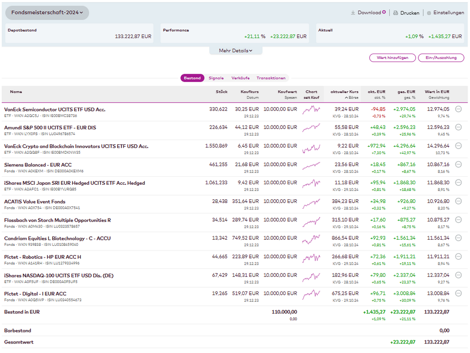Click the VanEck Crypto and Blockchain chart thumbnail
This screenshot has width=470, height=353.
pos(311,149)
